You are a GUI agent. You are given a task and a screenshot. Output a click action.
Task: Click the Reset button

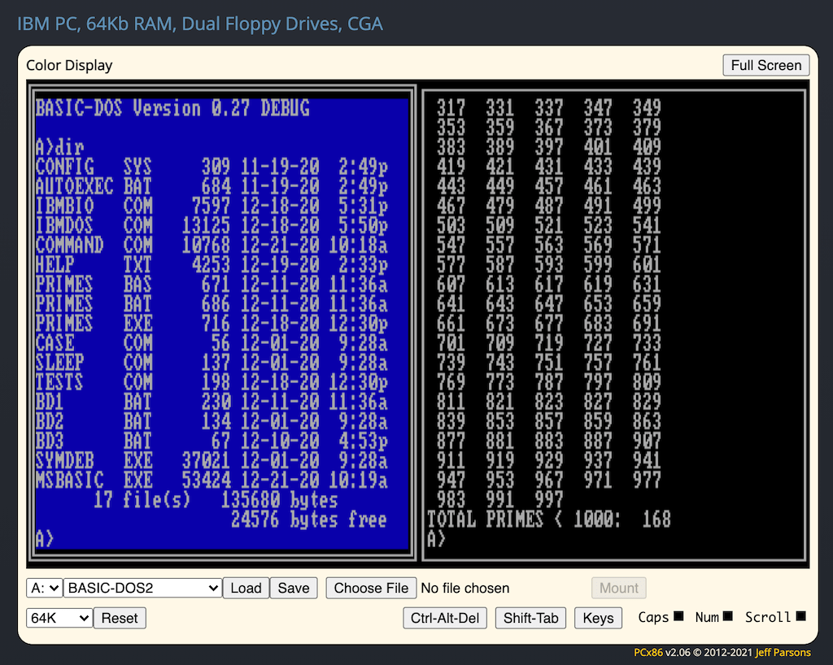[120, 618]
